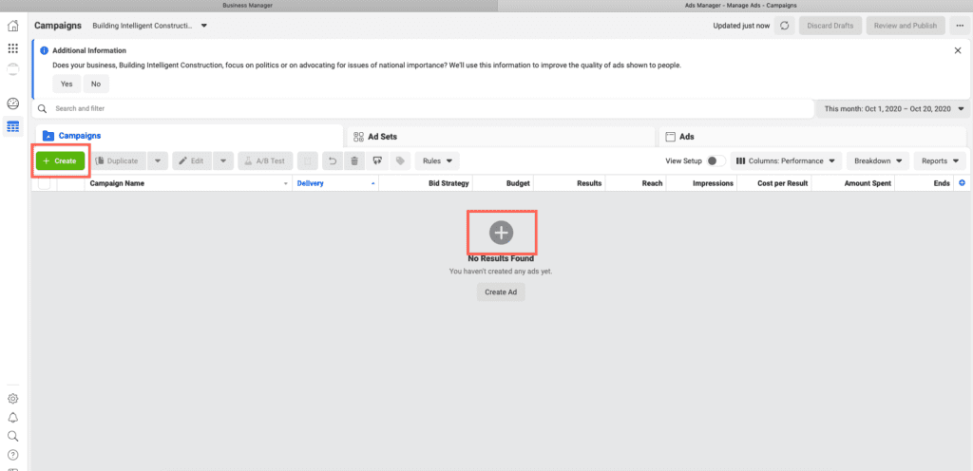Switch to the Ads tab
This screenshot has width=973, height=471.
(x=812, y=137)
